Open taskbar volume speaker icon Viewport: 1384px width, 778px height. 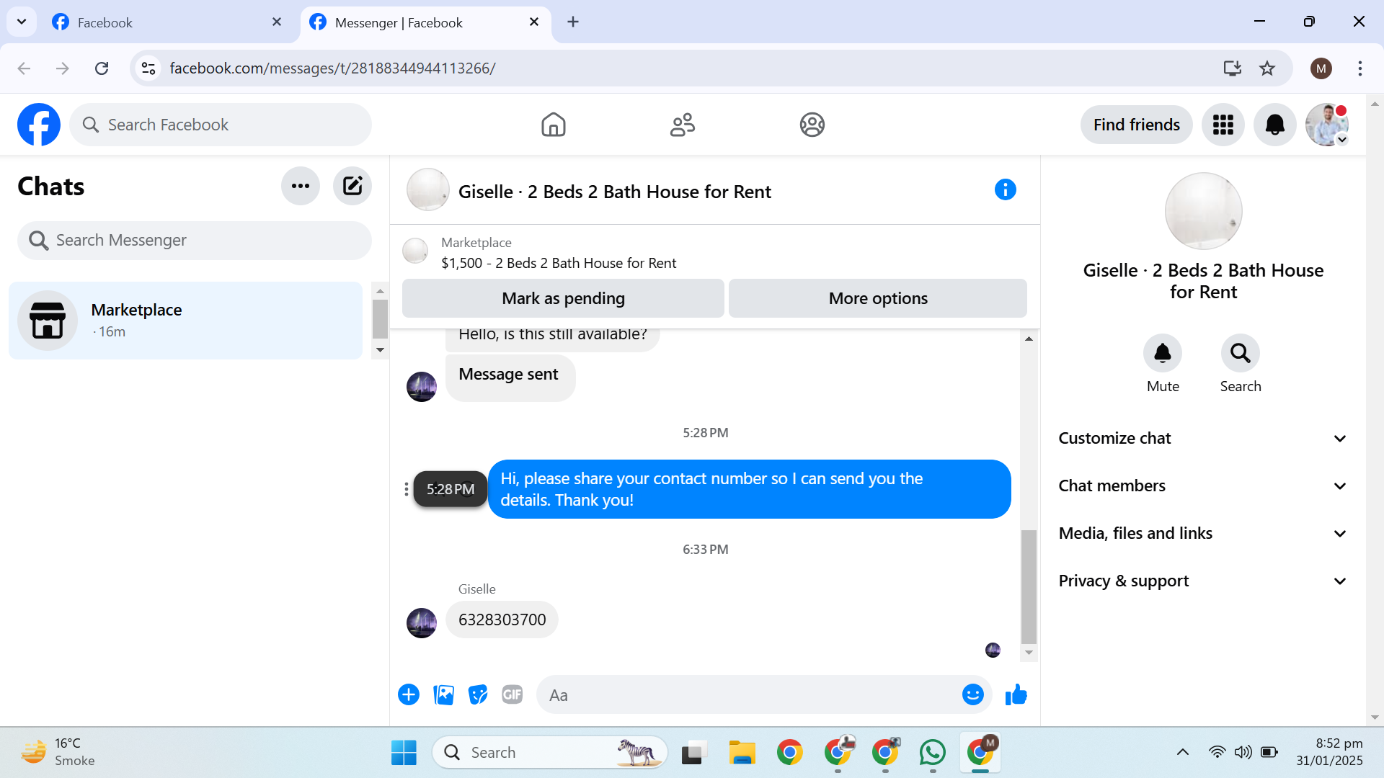click(1243, 753)
